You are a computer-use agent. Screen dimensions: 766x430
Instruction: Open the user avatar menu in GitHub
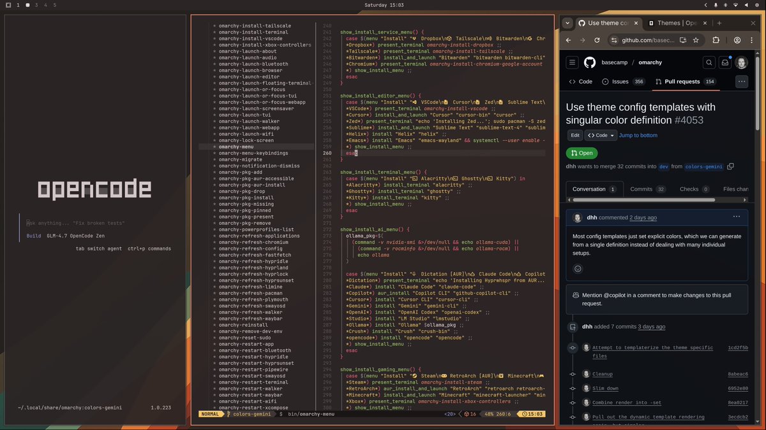742,62
